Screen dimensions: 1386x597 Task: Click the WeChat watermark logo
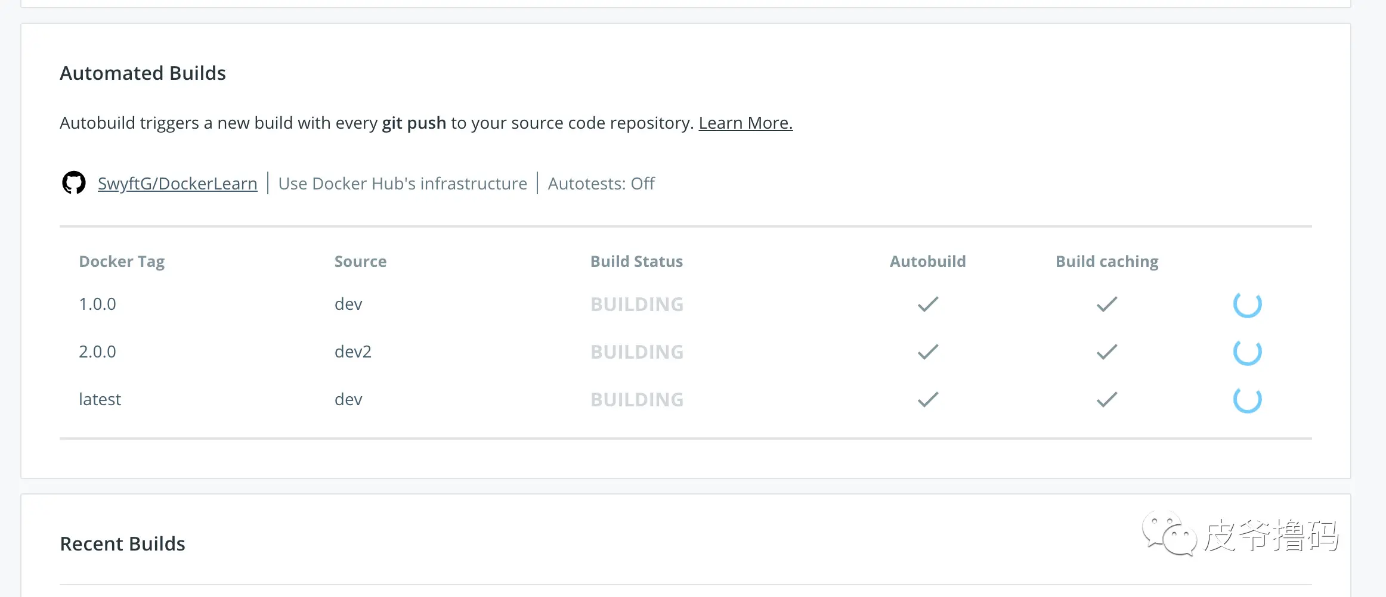click(1168, 533)
